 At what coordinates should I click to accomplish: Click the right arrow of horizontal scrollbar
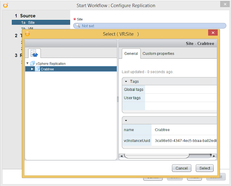[214, 156]
